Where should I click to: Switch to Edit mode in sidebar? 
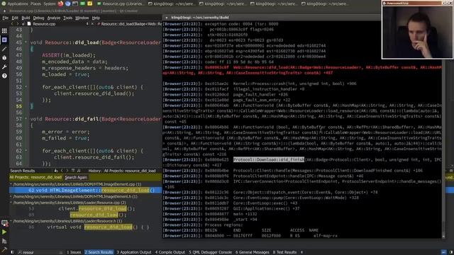pyautogui.click(x=4, y=40)
